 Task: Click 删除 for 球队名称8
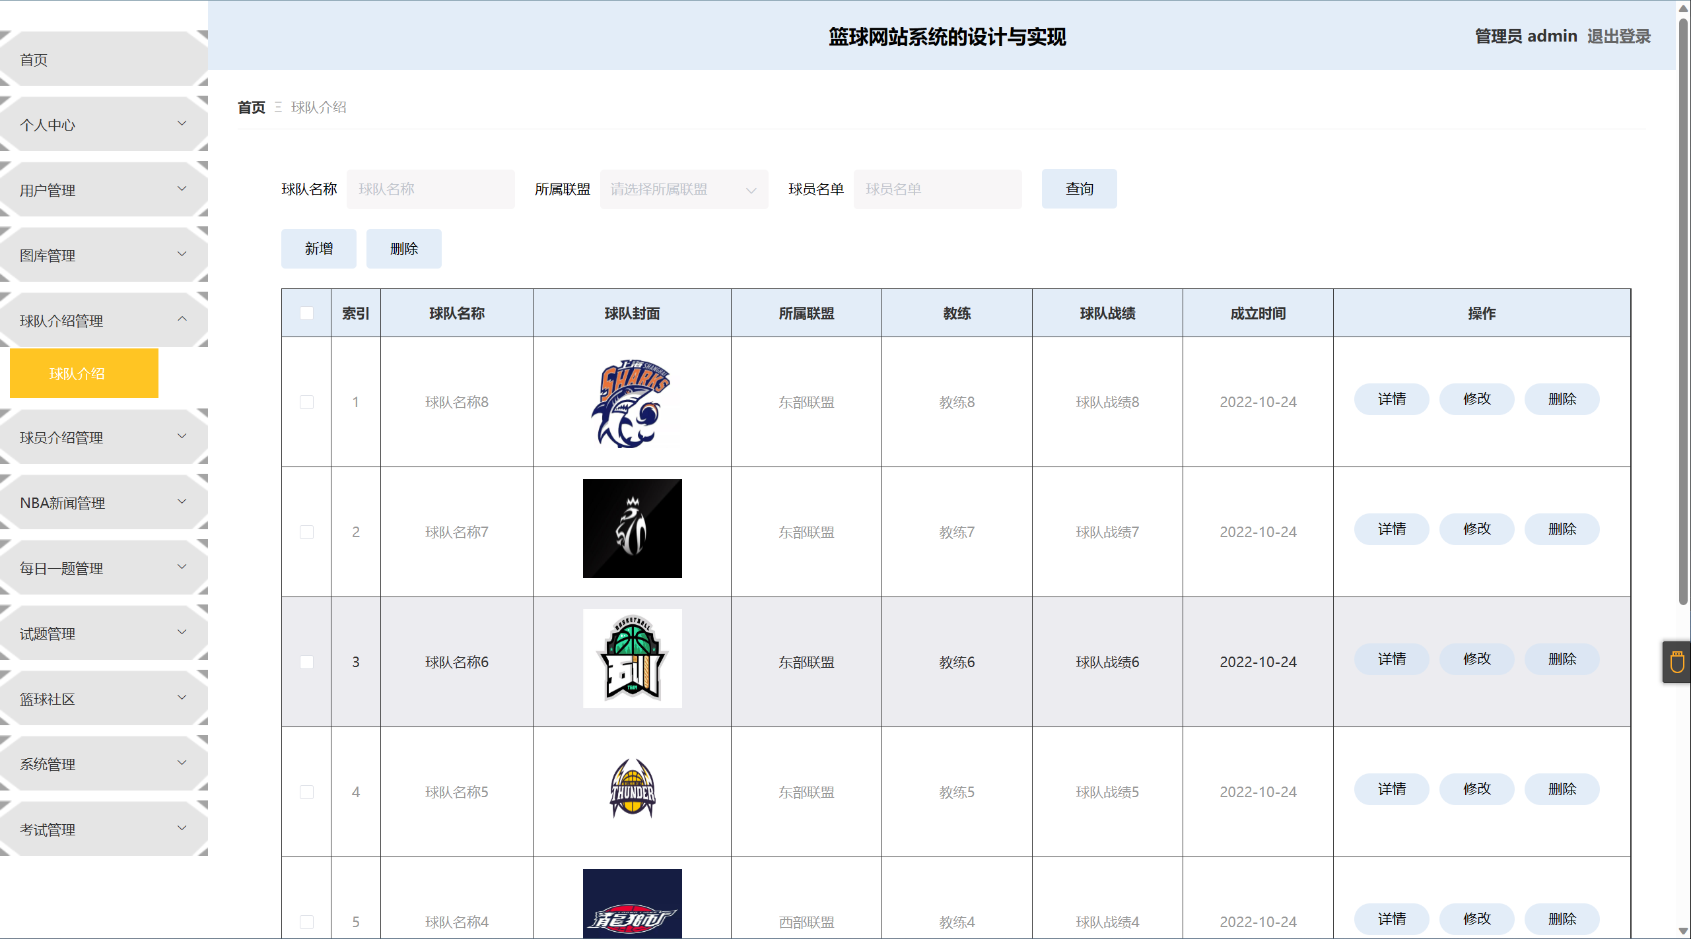point(1562,399)
